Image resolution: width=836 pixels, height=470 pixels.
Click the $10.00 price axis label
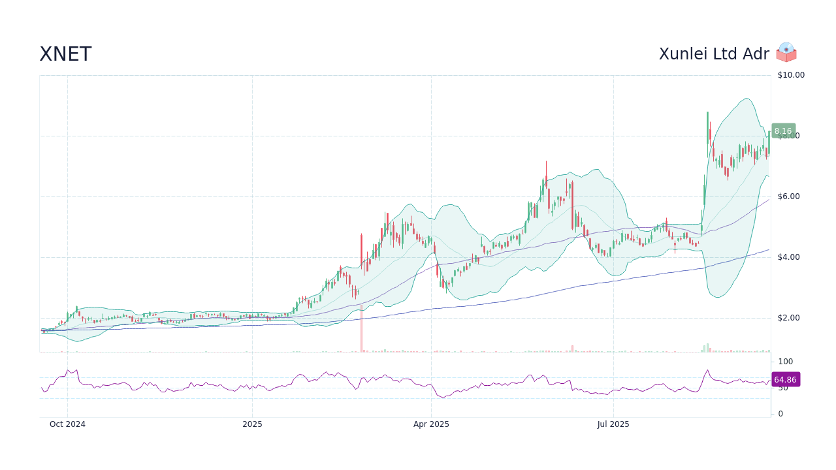click(x=790, y=74)
